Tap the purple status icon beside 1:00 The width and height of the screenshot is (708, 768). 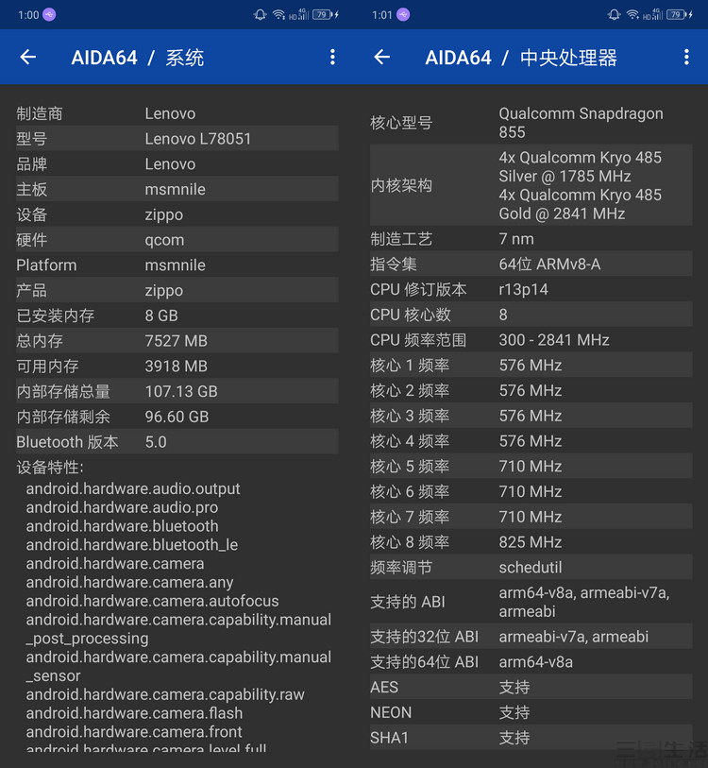[49, 15]
